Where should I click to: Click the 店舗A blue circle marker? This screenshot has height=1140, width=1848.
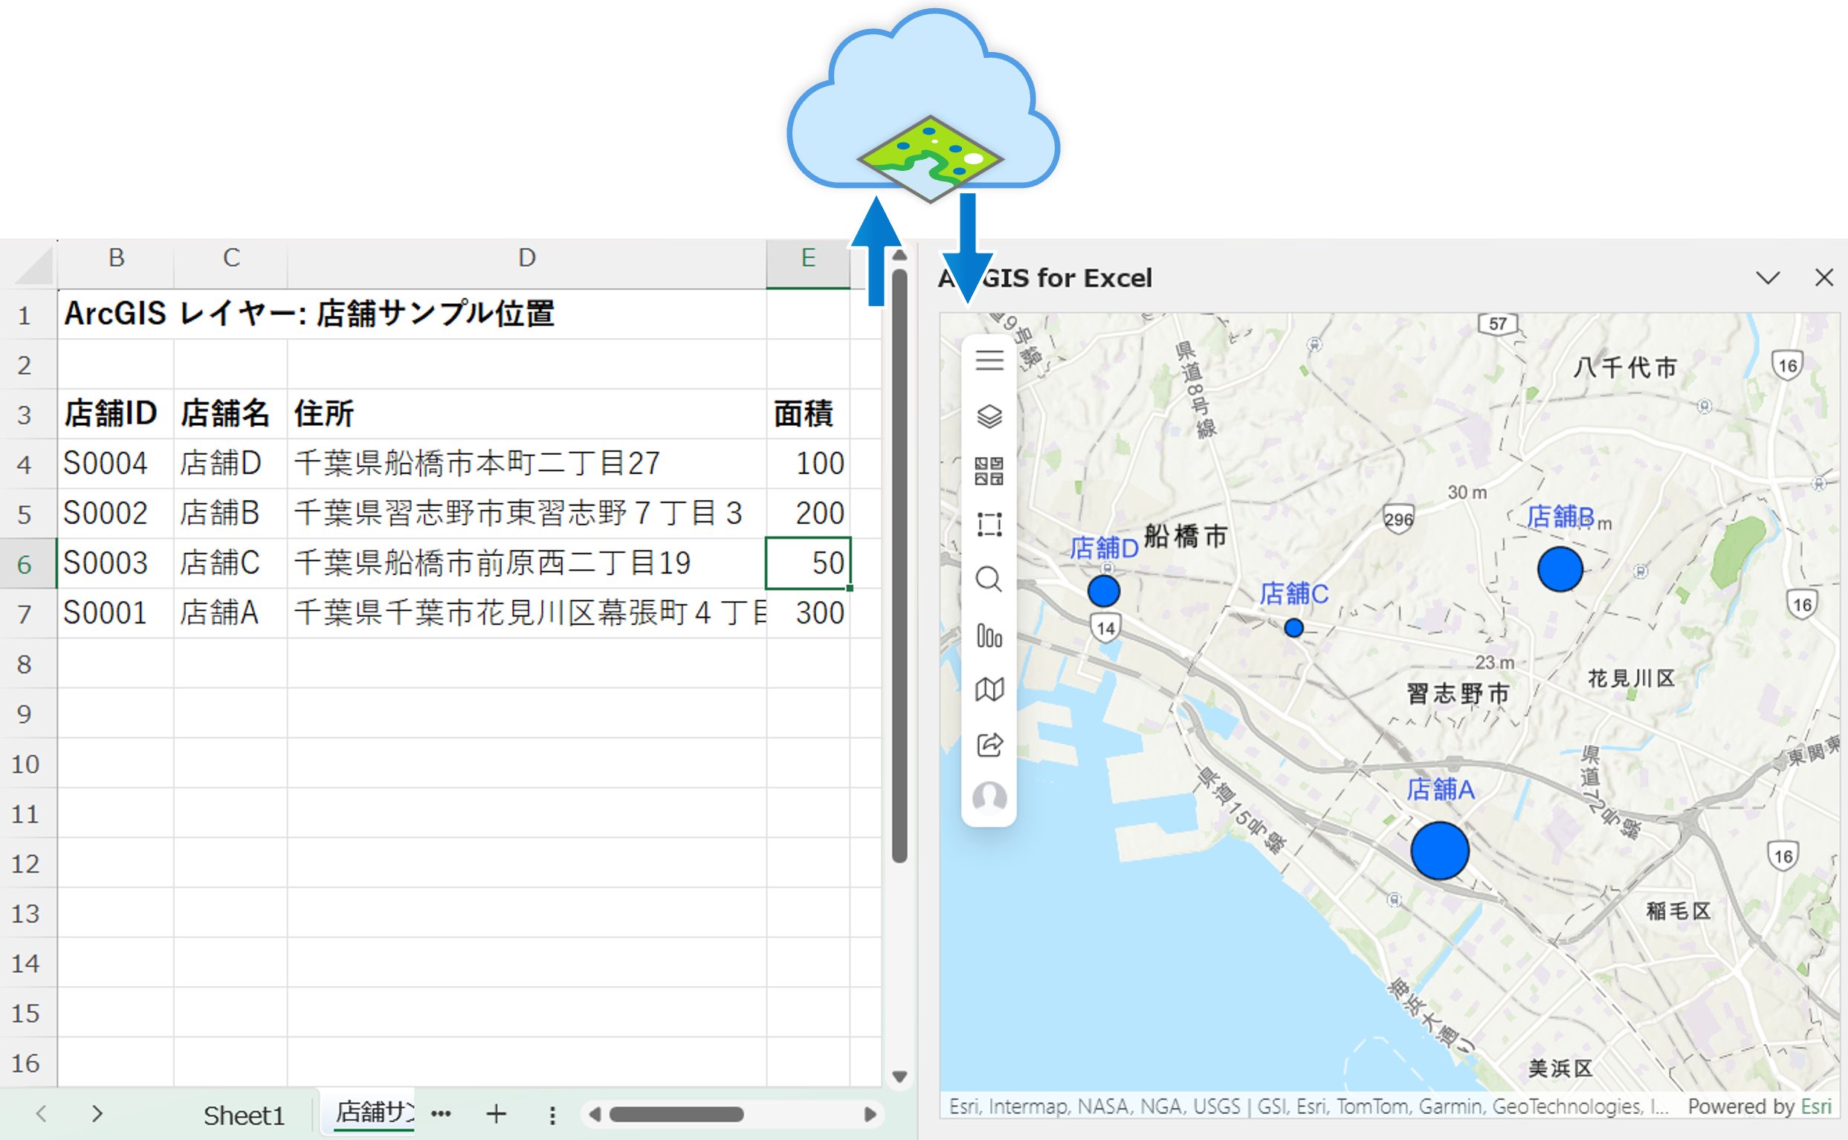point(1439,850)
